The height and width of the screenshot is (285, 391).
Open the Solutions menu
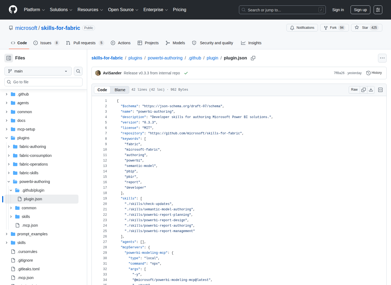coord(61,10)
